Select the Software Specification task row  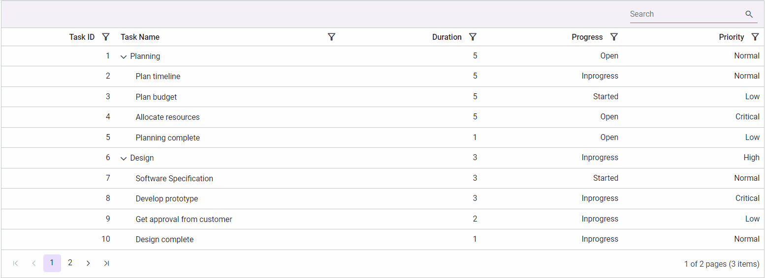coord(174,178)
